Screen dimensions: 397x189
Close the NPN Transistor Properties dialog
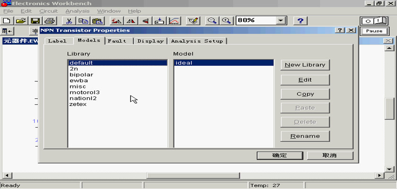coord(351,30)
